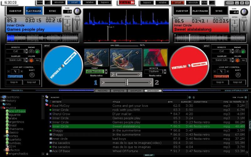Toggle right deck absolute timecode mode
The height and width of the screenshot is (157, 251).
point(193,3)
